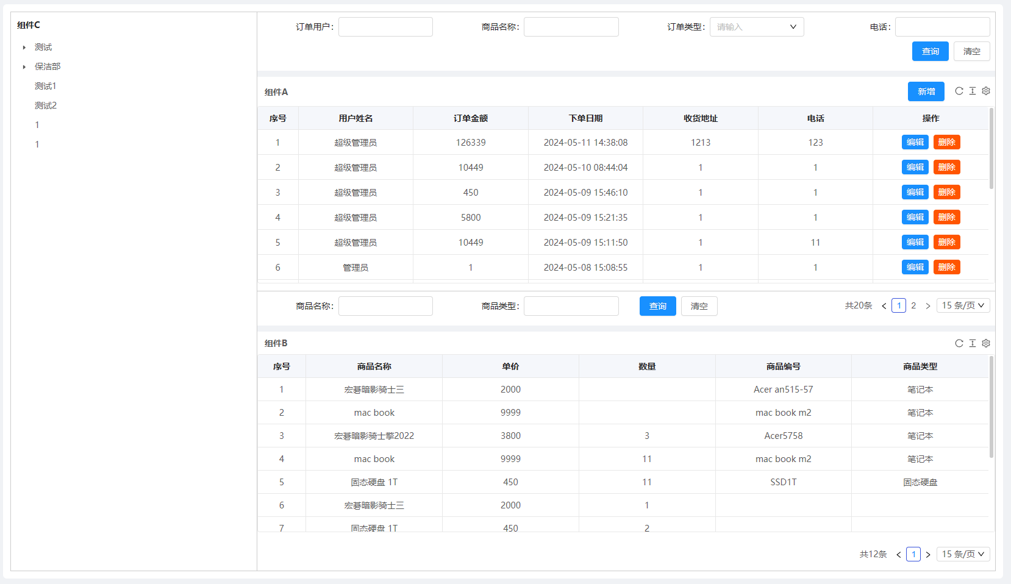The image size is (1011, 584).
Task: Expand the 测试 tree node
Action: pyautogui.click(x=24, y=48)
